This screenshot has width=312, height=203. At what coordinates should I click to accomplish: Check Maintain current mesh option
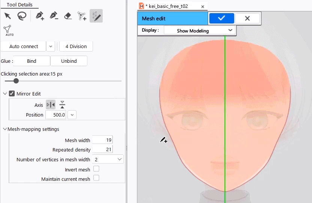96,178
